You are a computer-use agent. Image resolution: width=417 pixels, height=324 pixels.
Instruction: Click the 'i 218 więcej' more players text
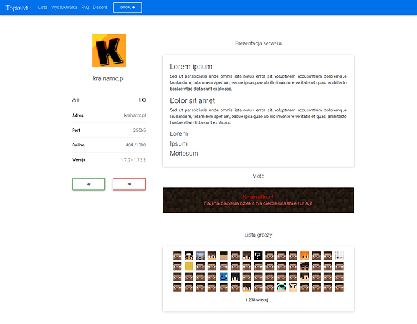(258, 300)
